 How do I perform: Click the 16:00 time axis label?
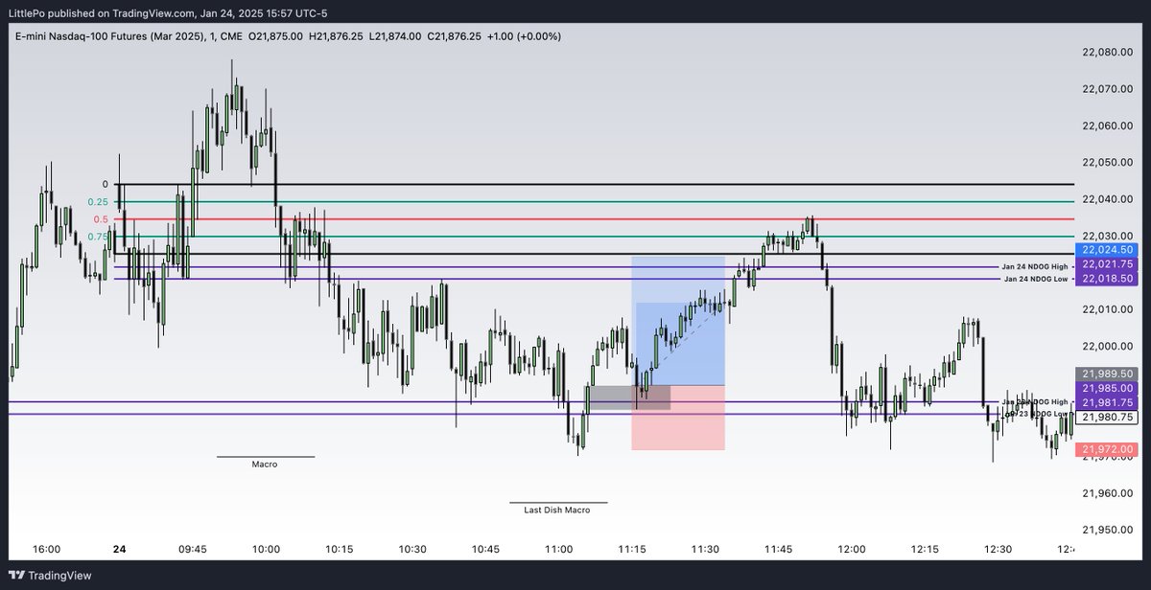(46, 550)
